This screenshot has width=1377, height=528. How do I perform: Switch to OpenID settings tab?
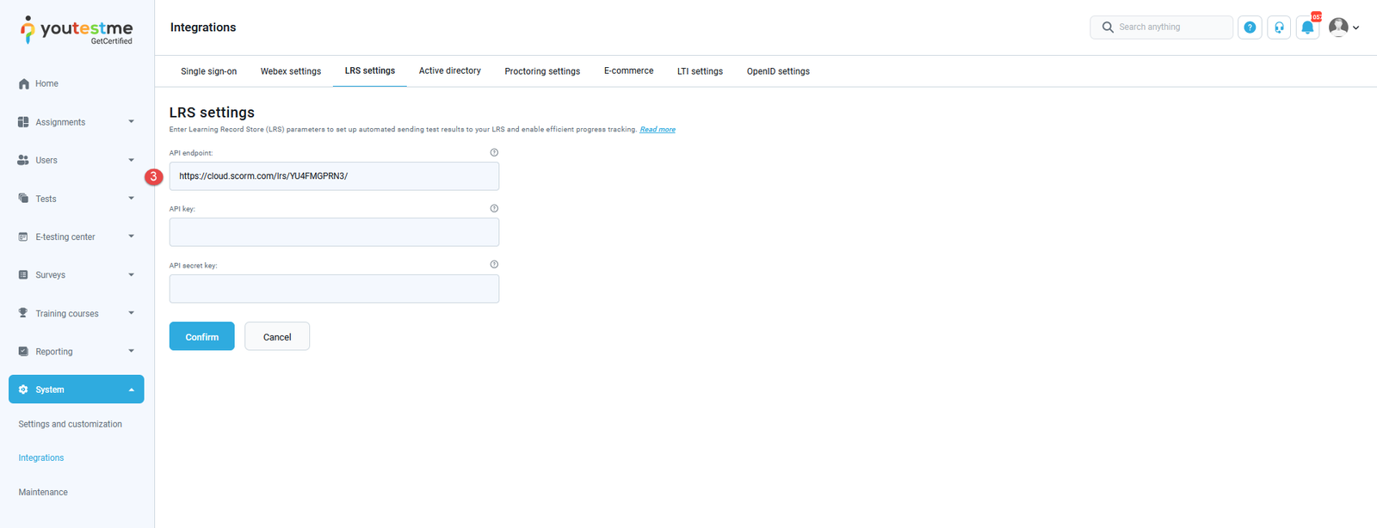click(x=778, y=71)
